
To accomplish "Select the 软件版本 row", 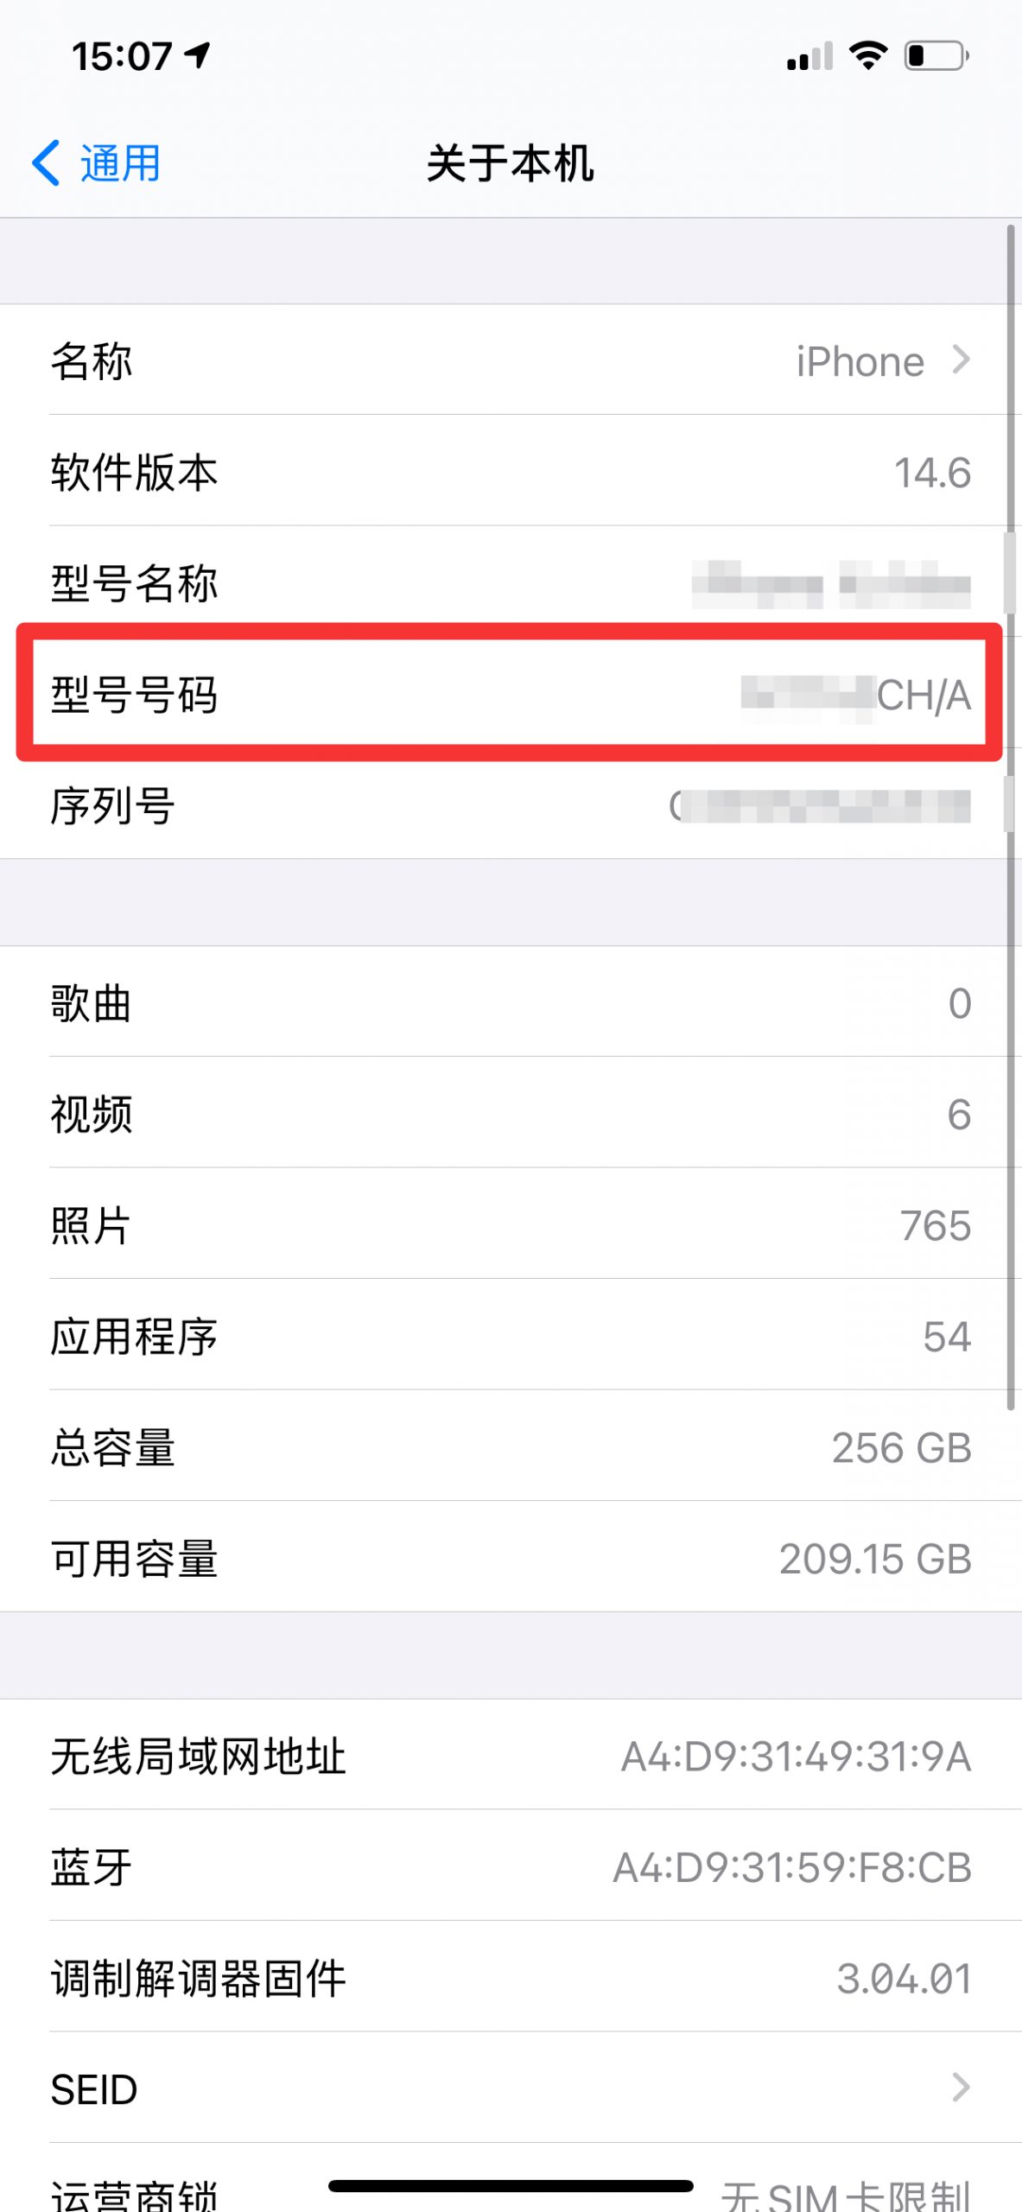I will (511, 471).
